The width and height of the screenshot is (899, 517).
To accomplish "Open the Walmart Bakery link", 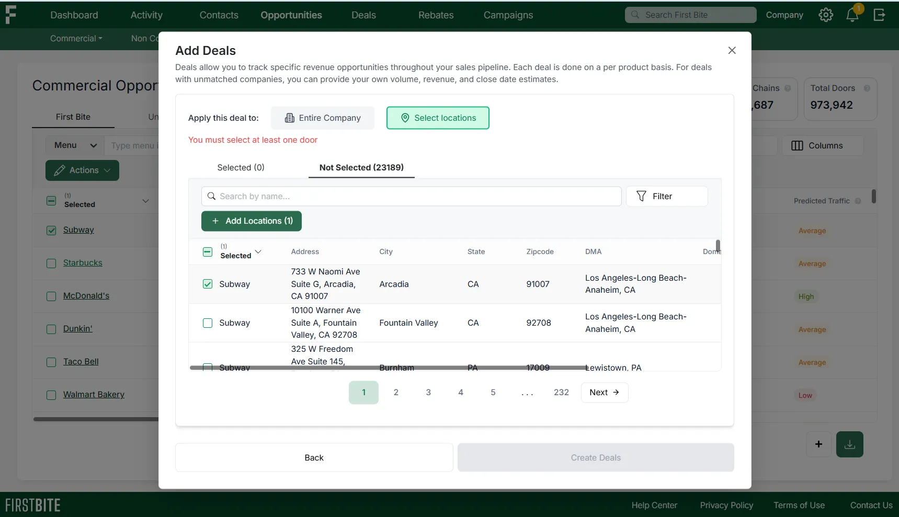I will 94,395.
